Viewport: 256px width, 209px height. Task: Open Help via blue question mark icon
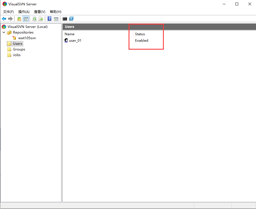[x=49, y=19]
